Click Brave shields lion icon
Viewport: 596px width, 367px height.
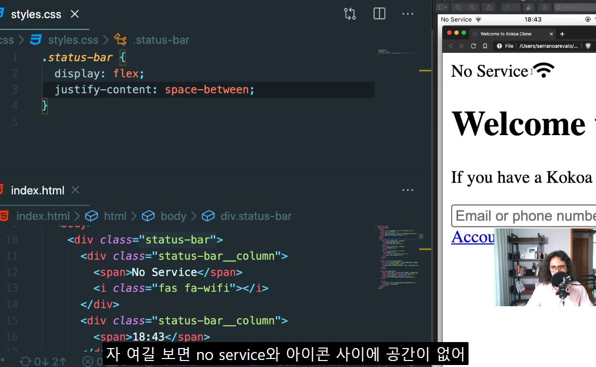588,46
